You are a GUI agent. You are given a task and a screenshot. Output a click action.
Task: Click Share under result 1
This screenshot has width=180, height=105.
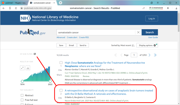pos(59,75)
